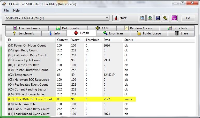This screenshot has width=200, height=118.
Task: Maximize the HD Tune Pro window
Action: 183,3
